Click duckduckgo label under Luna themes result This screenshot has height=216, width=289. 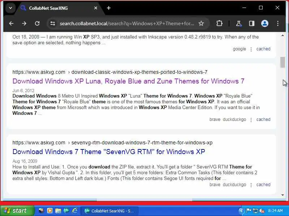pyautogui.click(x=234, y=120)
